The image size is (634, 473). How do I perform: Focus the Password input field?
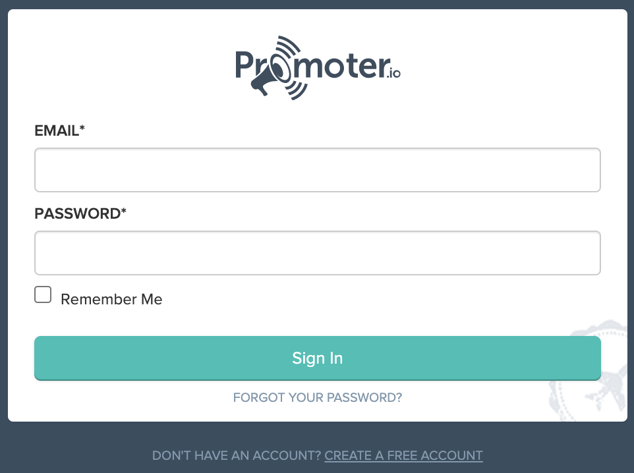(317, 253)
